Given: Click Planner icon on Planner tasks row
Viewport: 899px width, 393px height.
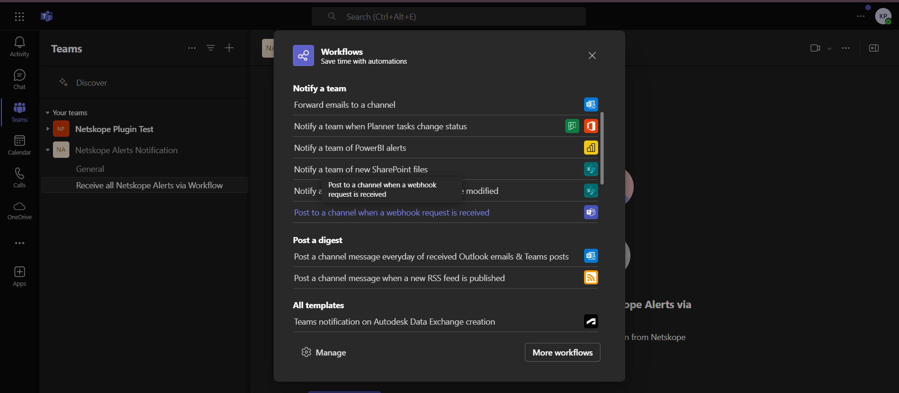Looking at the screenshot, I should (x=572, y=126).
